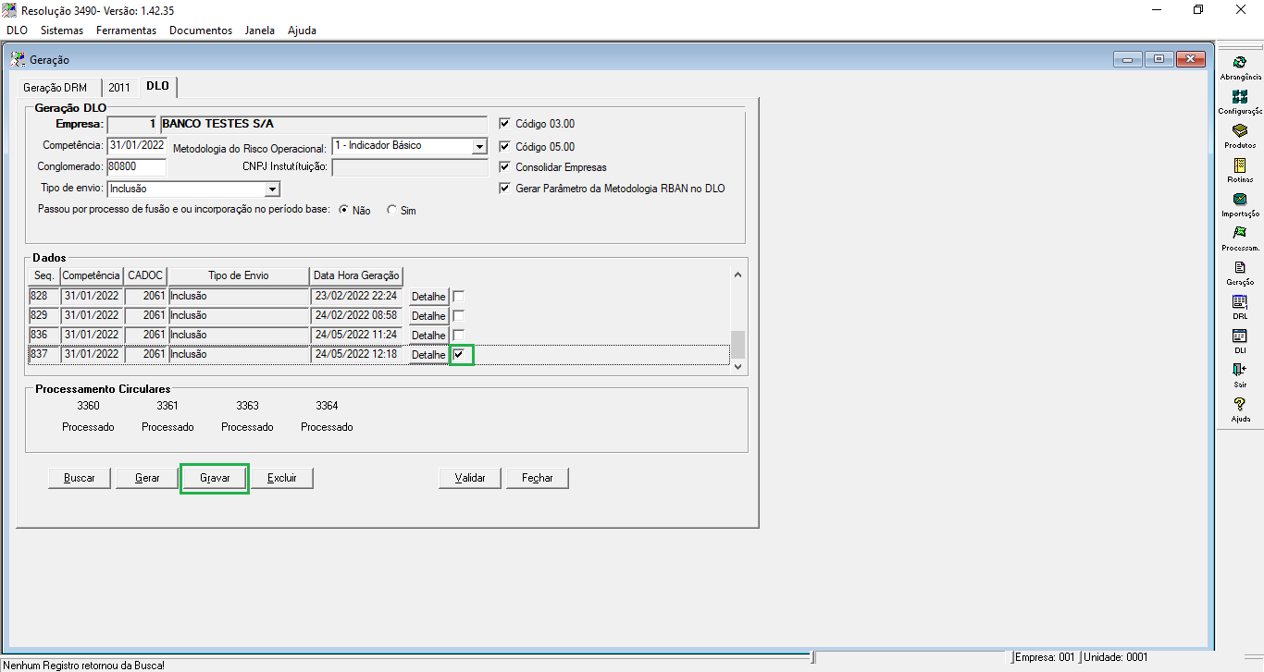Click the Conglomerado input field
1264x672 pixels.
coord(137,167)
